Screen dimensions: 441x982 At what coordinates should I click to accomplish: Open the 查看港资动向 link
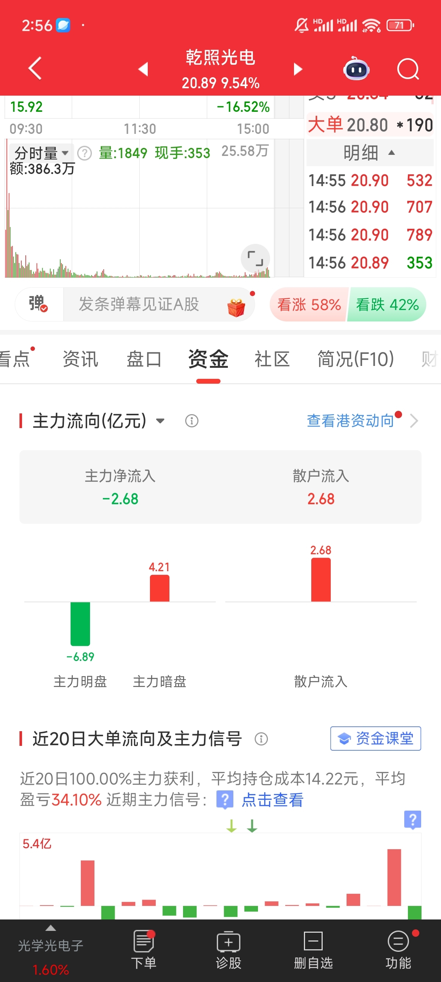(350, 420)
